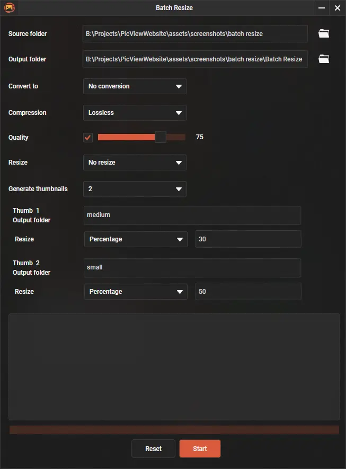This screenshot has height=469, width=346.
Task: Click the progress bar above Reset
Action: click(x=174, y=430)
